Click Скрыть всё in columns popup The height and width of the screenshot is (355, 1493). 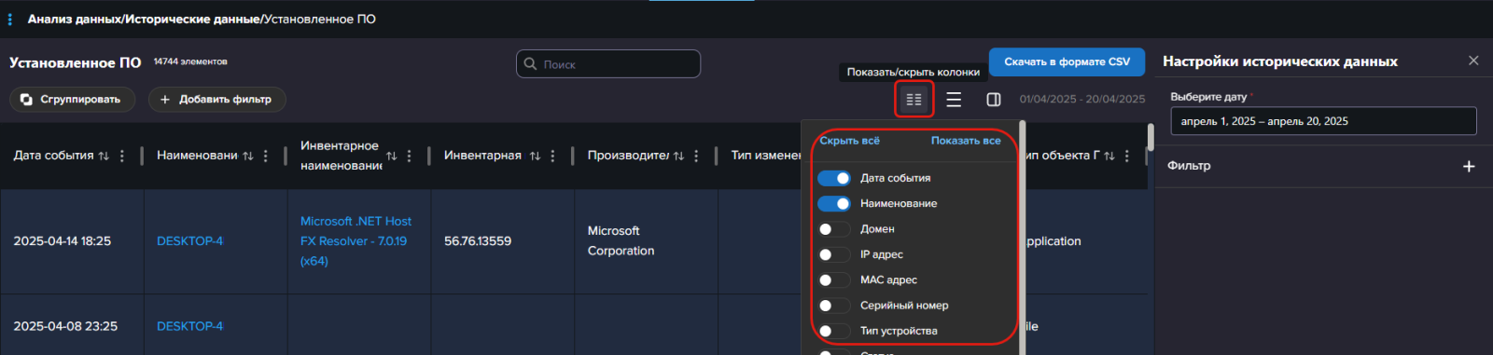pos(849,141)
